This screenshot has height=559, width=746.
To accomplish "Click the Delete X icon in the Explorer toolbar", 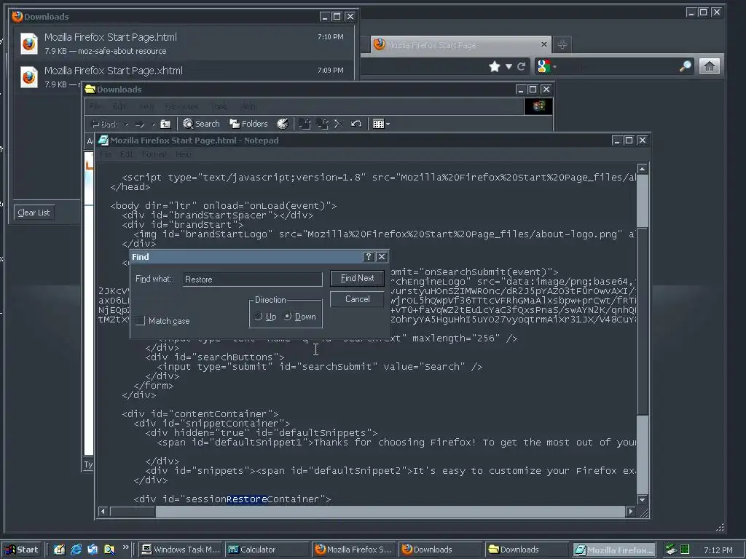I will coord(338,124).
